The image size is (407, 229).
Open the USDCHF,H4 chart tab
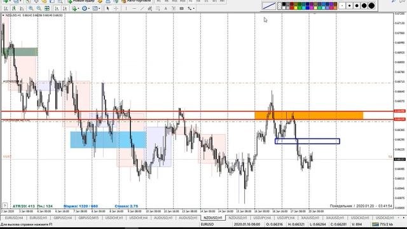point(139,218)
